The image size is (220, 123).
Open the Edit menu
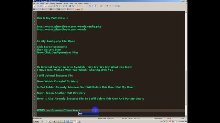click(x=37, y=3)
